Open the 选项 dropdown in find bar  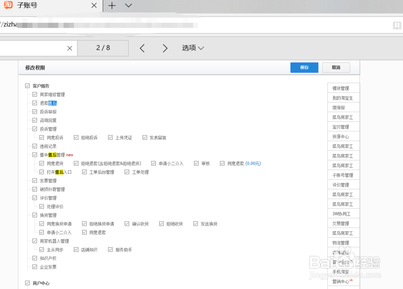click(193, 48)
